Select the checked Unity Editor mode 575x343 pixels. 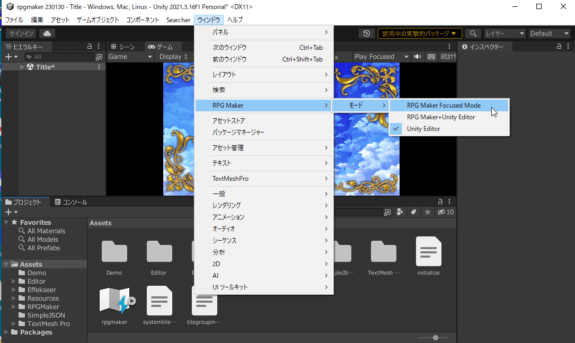coord(423,129)
